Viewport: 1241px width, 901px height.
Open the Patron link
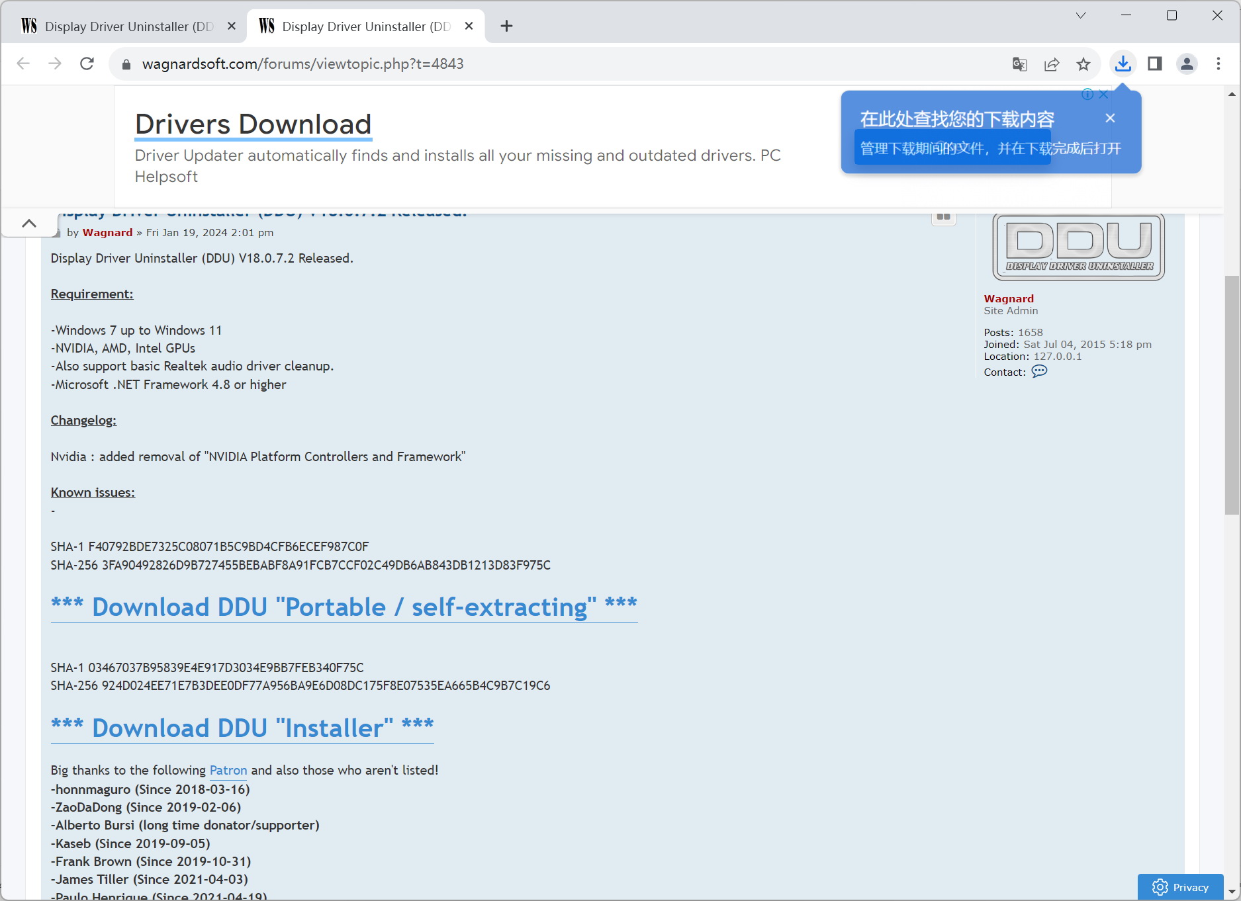pyautogui.click(x=228, y=770)
